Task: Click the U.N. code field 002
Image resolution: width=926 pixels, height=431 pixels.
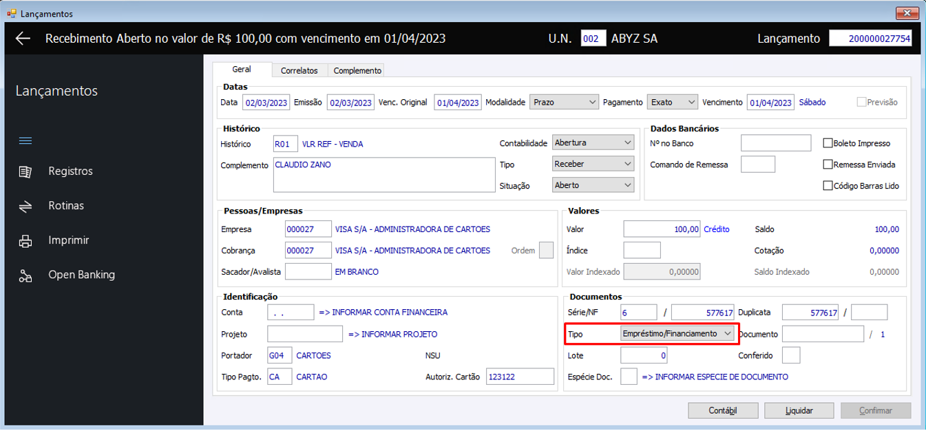Action: [x=593, y=39]
